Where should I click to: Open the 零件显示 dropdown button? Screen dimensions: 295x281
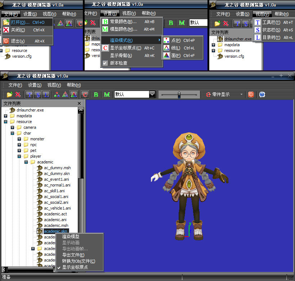click(x=224, y=95)
